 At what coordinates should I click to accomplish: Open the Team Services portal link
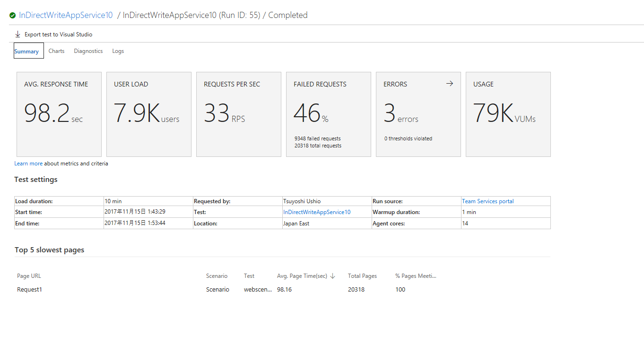(487, 201)
